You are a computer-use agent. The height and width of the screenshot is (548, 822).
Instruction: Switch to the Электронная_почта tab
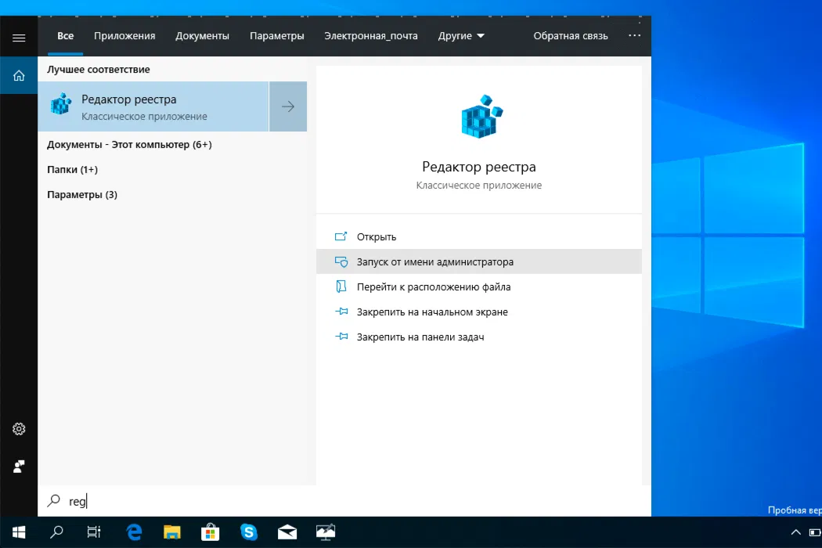371,36
